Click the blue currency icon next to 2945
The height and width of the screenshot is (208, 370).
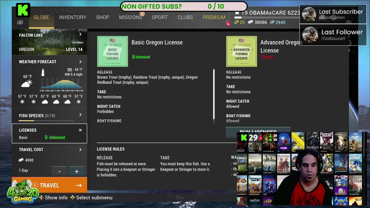(x=272, y=22)
